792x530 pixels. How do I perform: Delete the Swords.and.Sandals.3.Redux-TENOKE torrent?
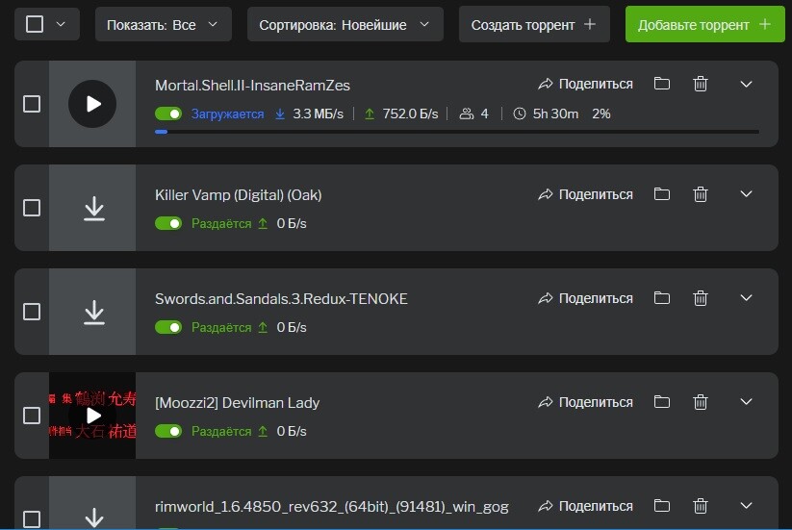(x=700, y=298)
